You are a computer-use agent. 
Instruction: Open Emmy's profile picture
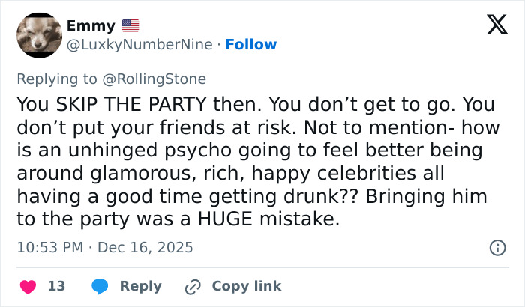pos(38,35)
